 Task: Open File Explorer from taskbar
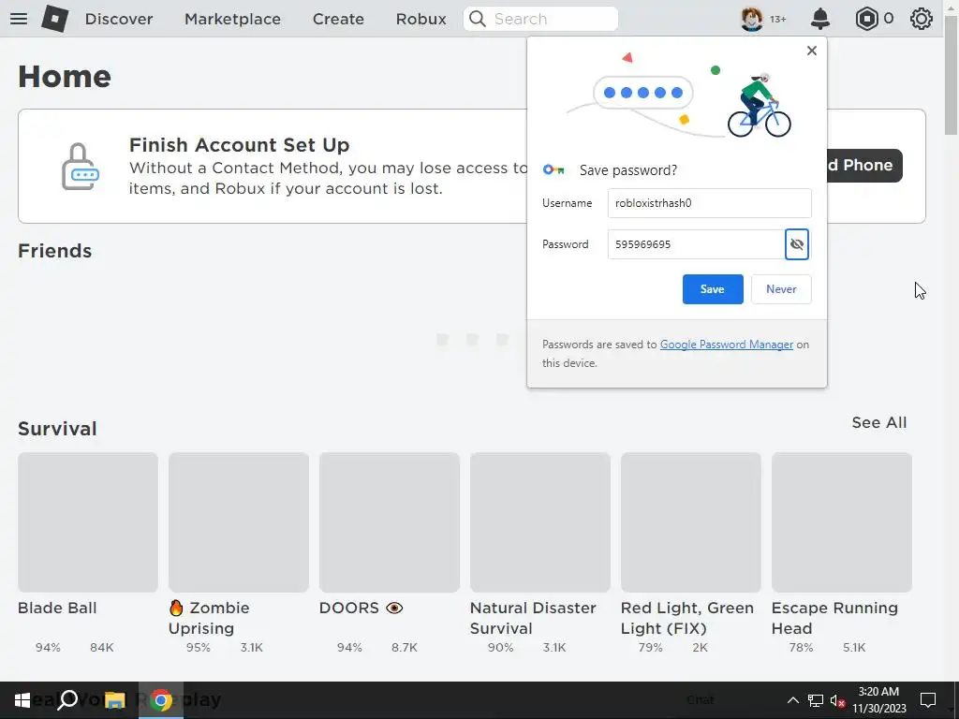coord(114,700)
